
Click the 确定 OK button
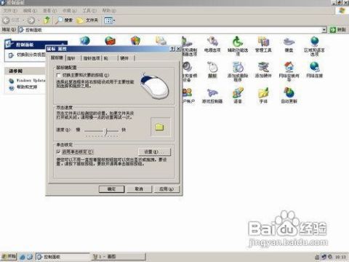(111, 189)
